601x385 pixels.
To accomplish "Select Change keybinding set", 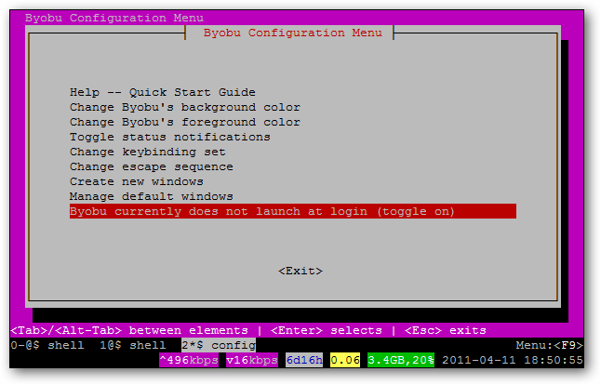I will [x=148, y=153].
